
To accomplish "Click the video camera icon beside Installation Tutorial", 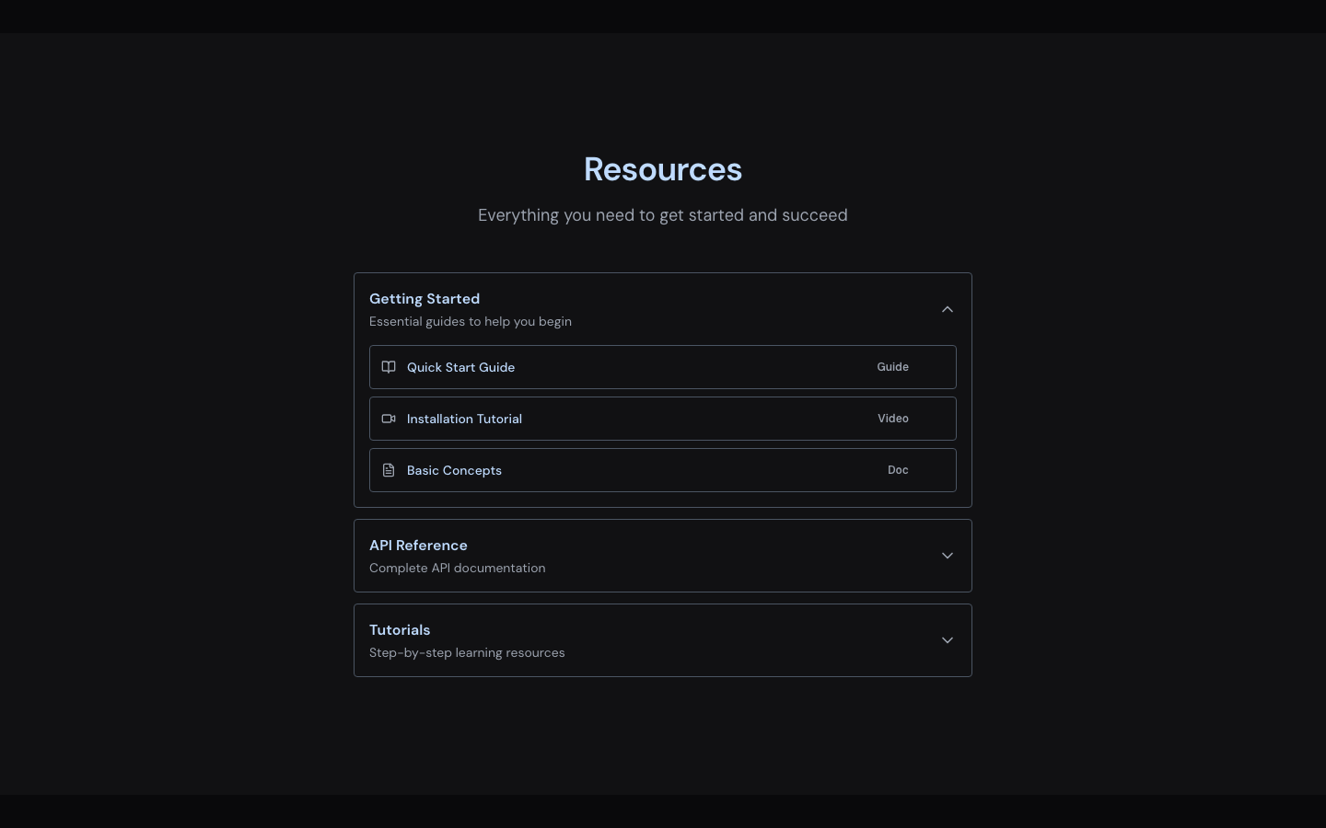I will click(x=389, y=419).
